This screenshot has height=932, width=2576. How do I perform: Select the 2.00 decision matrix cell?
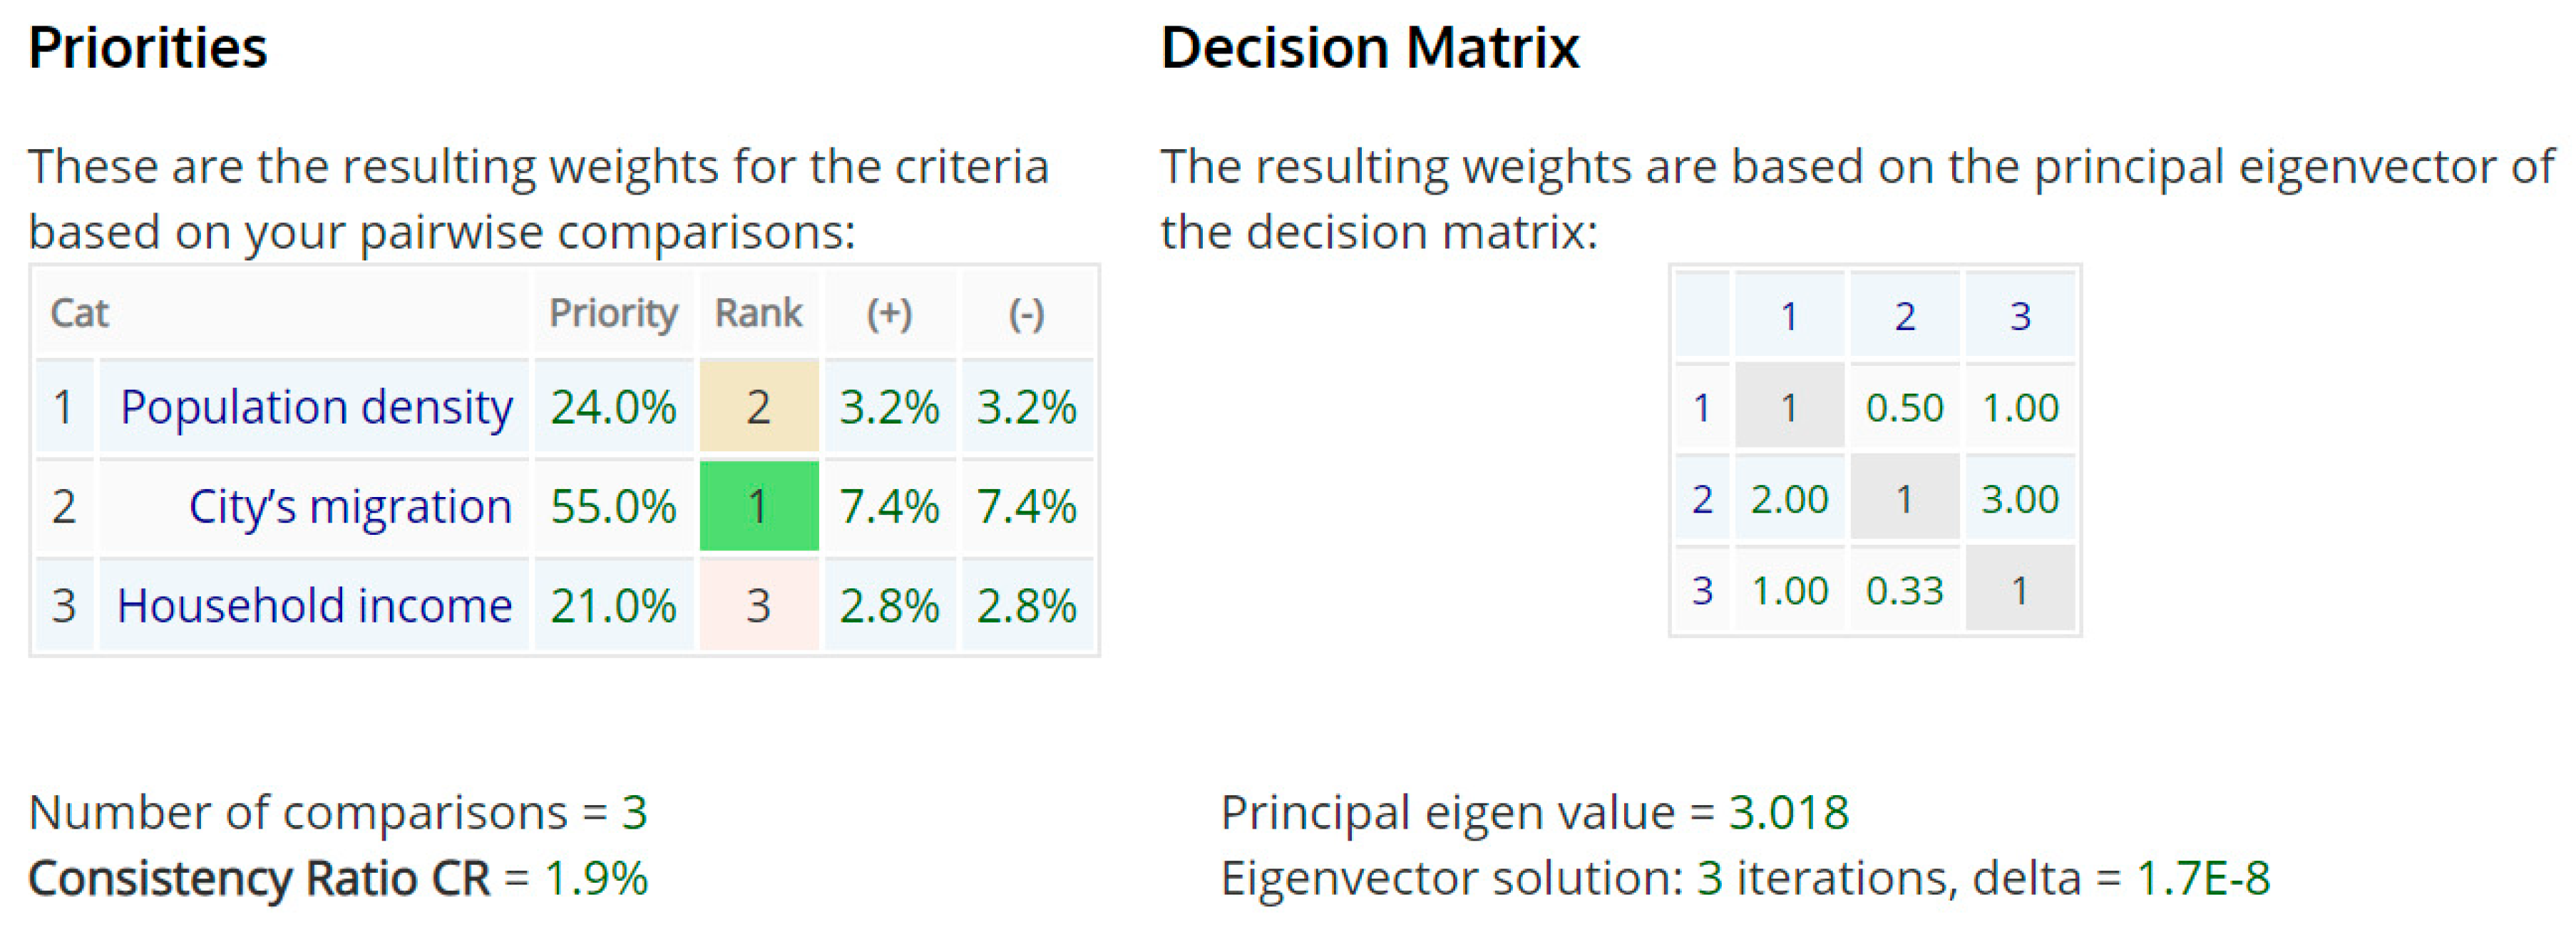[1789, 499]
